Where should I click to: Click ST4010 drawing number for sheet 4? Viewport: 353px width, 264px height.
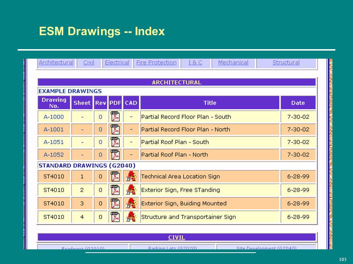[x=54, y=217]
